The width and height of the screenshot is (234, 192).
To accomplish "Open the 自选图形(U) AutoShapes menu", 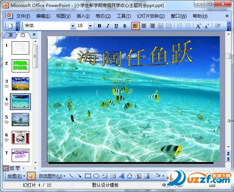I will (52, 176).
